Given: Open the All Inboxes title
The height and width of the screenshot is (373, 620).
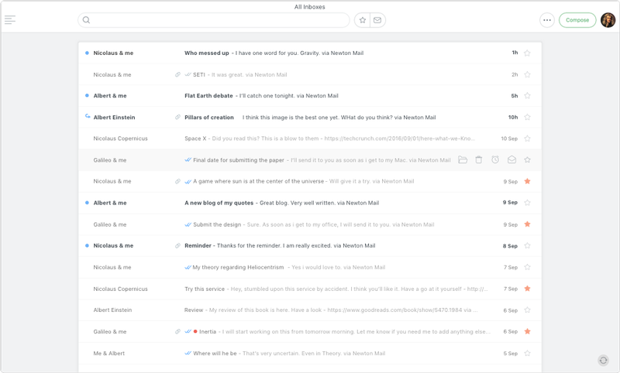Looking at the screenshot, I should (x=309, y=7).
